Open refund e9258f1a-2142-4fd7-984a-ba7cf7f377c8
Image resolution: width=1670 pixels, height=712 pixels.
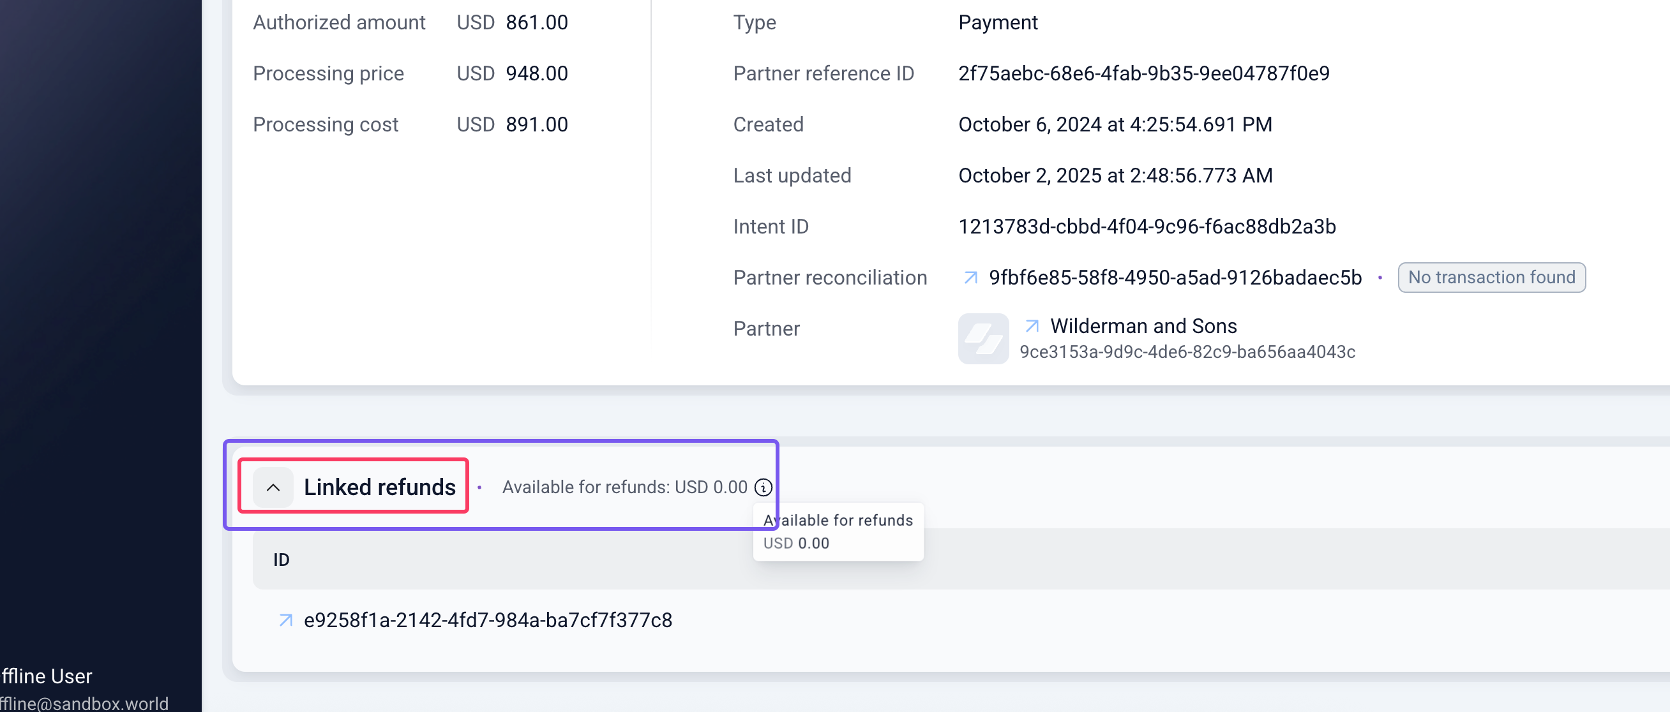(488, 621)
